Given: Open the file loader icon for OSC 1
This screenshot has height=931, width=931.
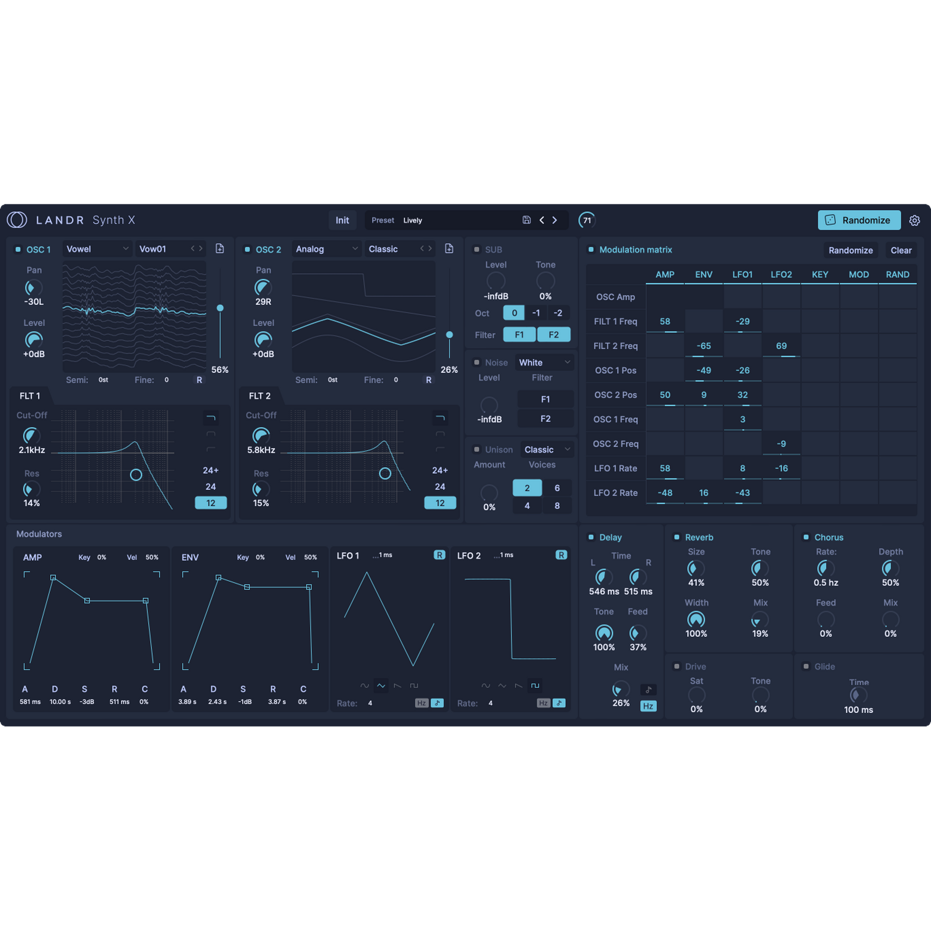Looking at the screenshot, I should pos(220,249).
